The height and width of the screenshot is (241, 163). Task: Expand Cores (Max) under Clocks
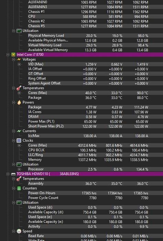point(19,145)
